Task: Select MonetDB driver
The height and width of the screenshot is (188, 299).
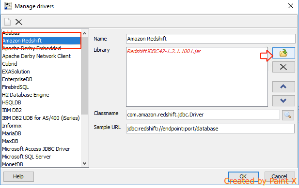Action: click(41, 164)
